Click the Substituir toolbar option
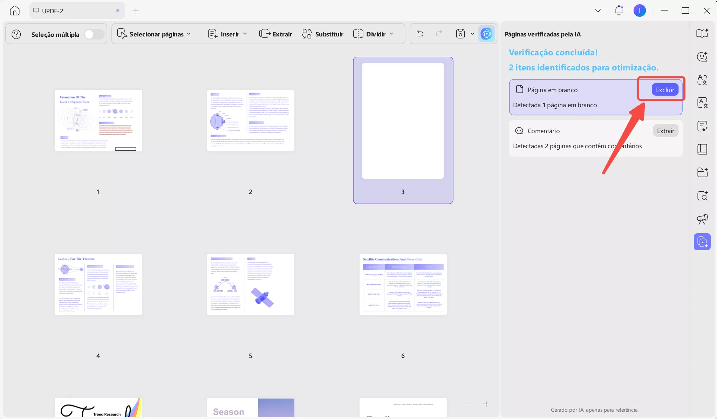This screenshot has width=717, height=419. 323,34
